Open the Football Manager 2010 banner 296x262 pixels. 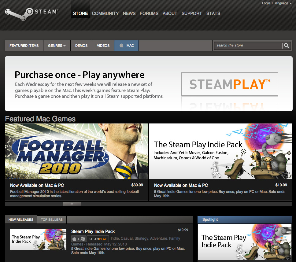click(x=76, y=151)
